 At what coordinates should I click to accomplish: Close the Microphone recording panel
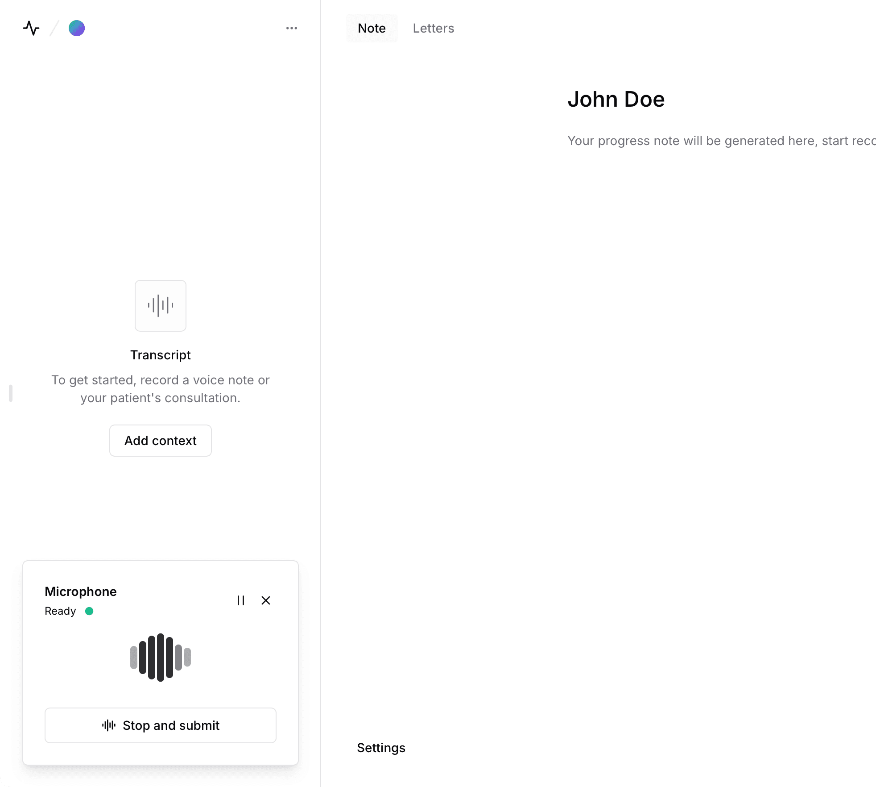coord(266,600)
